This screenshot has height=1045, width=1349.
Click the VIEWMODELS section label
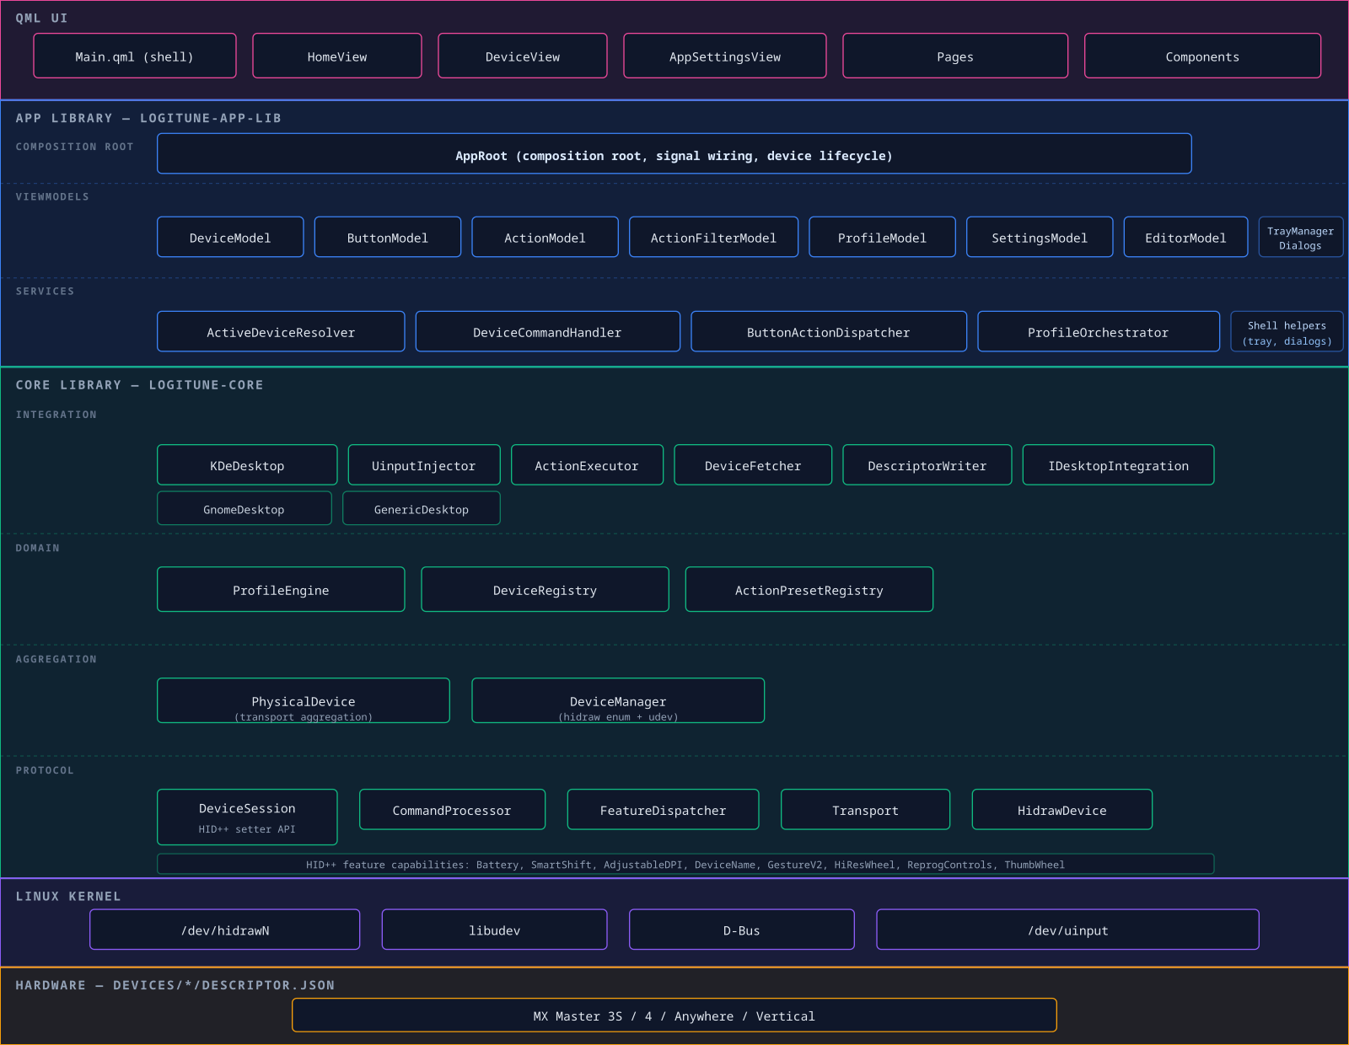[x=52, y=196]
